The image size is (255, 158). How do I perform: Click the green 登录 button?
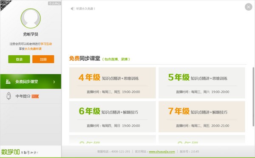[19, 59]
